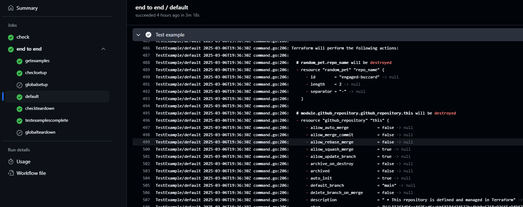Click success icon next to getexamples
The height and width of the screenshot is (207, 523).
click(x=20, y=61)
